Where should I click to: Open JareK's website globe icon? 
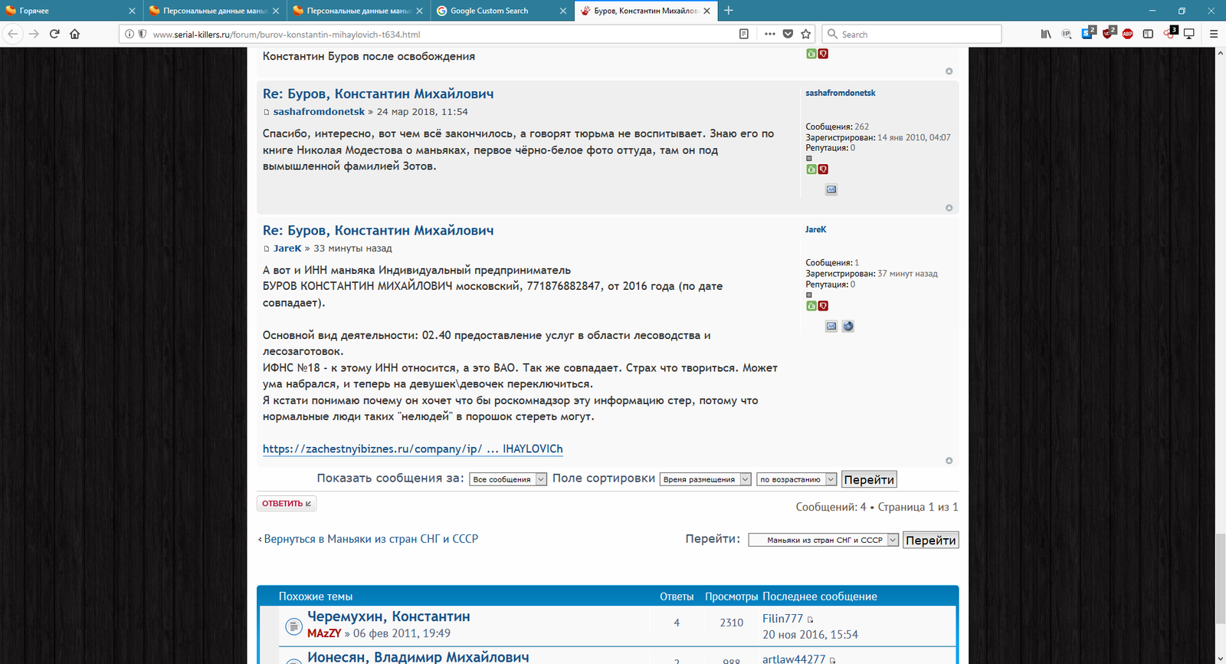[848, 326]
